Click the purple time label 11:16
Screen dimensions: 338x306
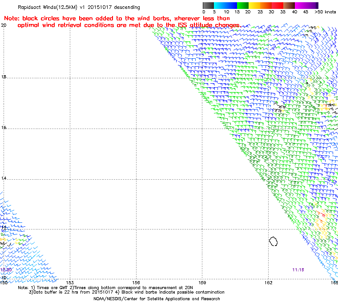pos(298,270)
